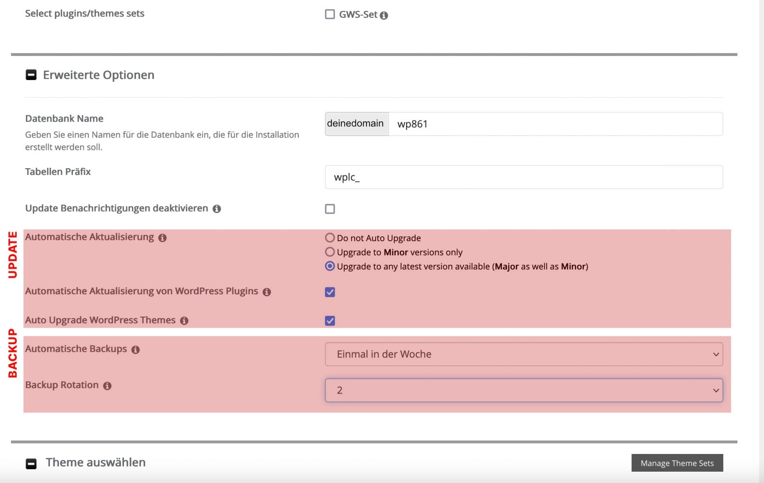Click info icon beside Update Benachrichtigungen deaktivieren
The width and height of the screenshot is (764, 483).
coord(216,208)
